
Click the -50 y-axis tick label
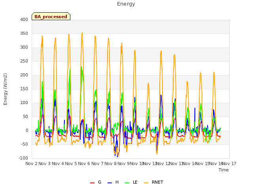tap(25, 144)
